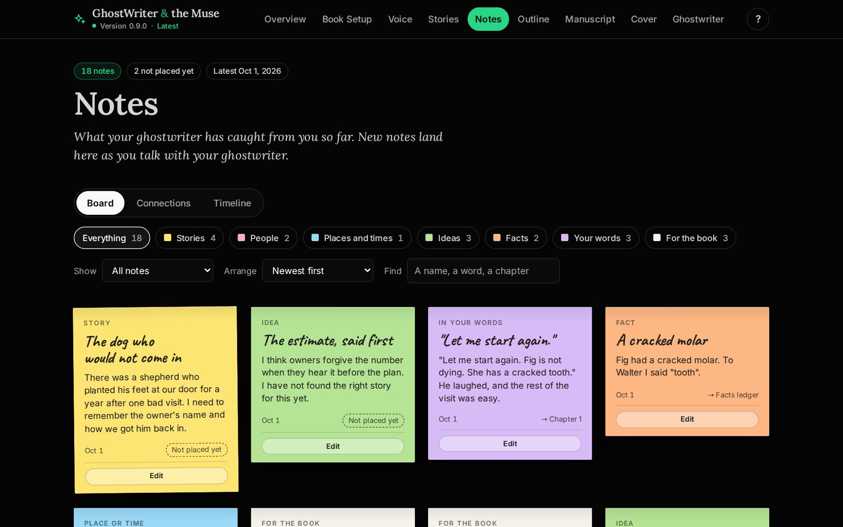Select the Notes nav item
Viewport: 843px width, 527px height.
(x=488, y=19)
